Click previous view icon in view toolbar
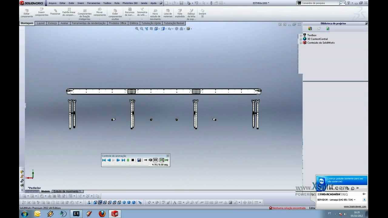This screenshot has width=388, height=218. (147, 29)
